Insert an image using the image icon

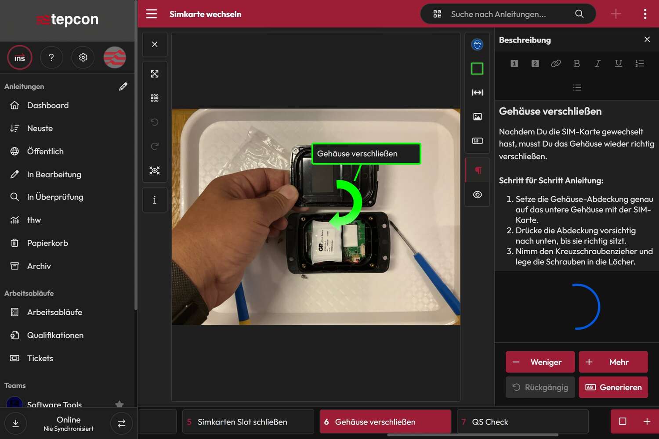tap(477, 116)
